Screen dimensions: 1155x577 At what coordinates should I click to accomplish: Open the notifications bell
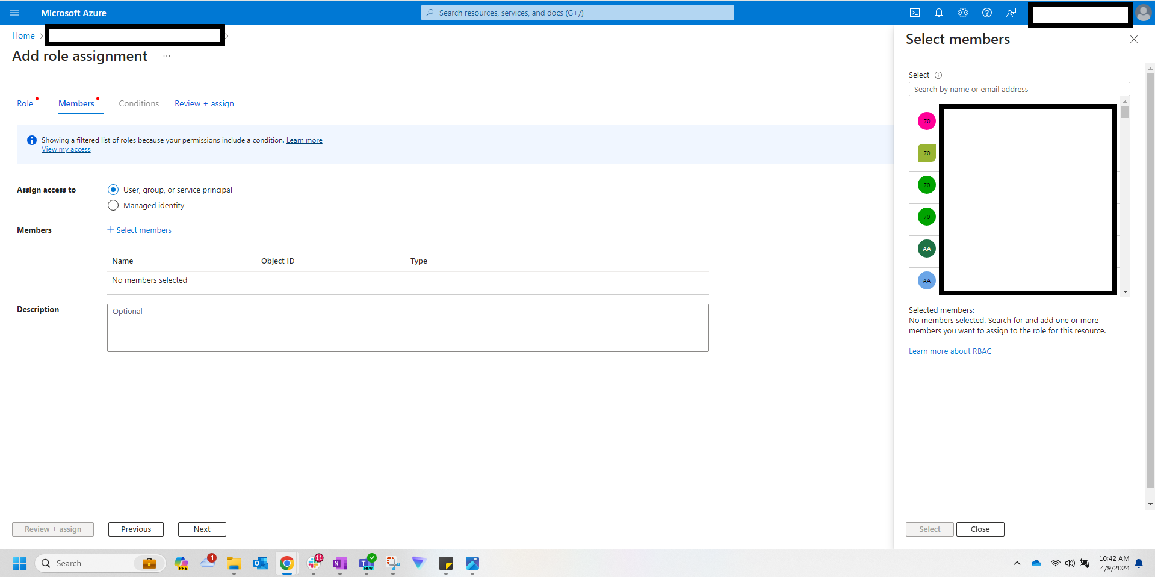click(939, 13)
